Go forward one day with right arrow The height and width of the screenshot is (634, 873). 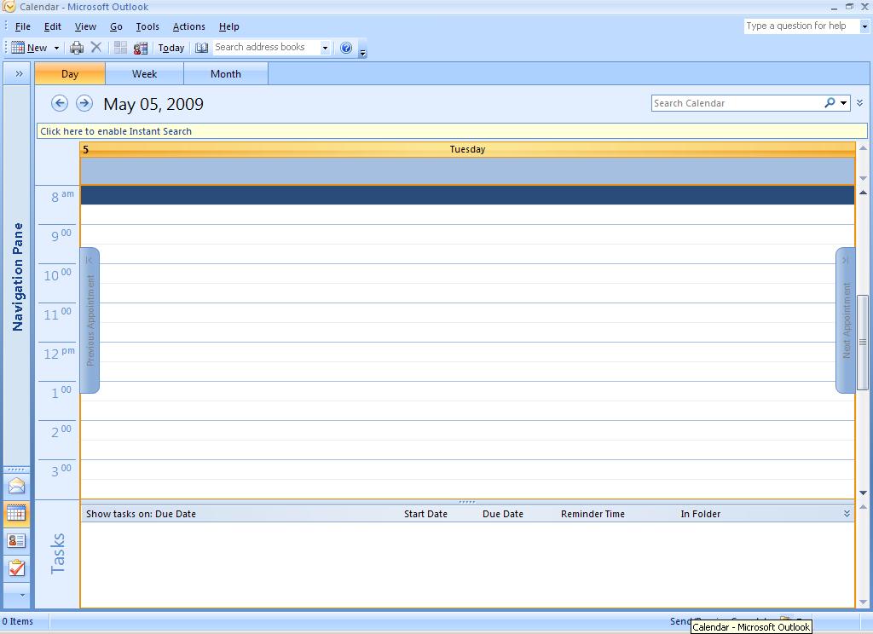(x=84, y=103)
